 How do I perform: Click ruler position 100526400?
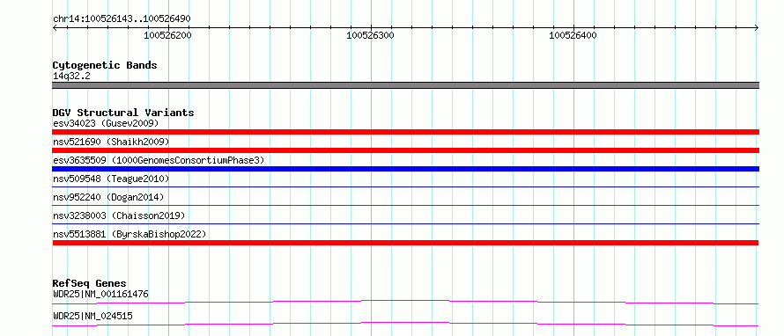point(573,35)
